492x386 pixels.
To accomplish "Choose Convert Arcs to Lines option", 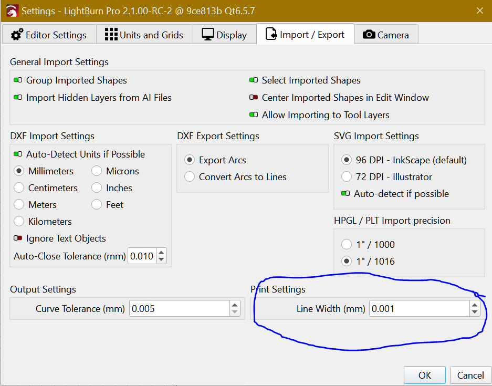I will click(190, 177).
